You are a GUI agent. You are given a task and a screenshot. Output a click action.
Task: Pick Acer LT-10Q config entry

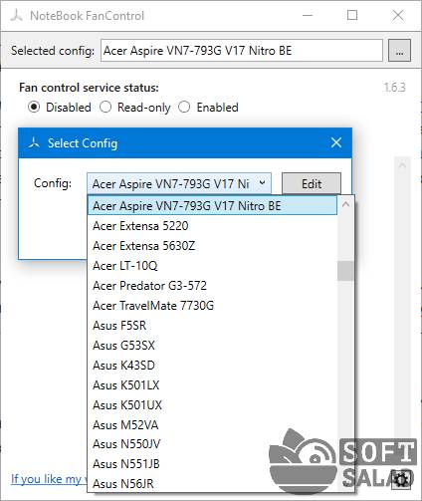pos(212,266)
